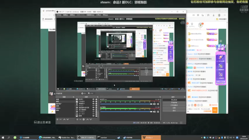Move selected scene up
The height and width of the screenshot is (140, 249).
64,119
